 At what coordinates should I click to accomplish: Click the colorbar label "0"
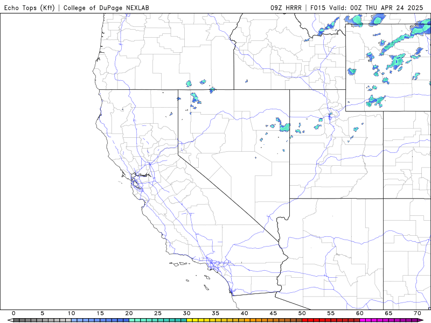14,313
